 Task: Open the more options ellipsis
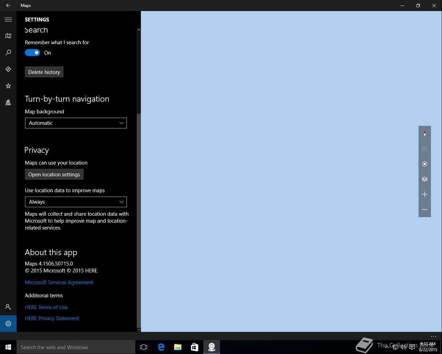click(434, 336)
